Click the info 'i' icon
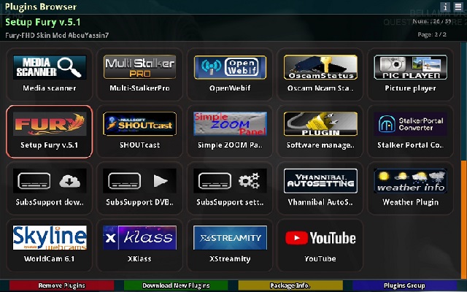Viewport: 467px width, 292px height. 445,7
